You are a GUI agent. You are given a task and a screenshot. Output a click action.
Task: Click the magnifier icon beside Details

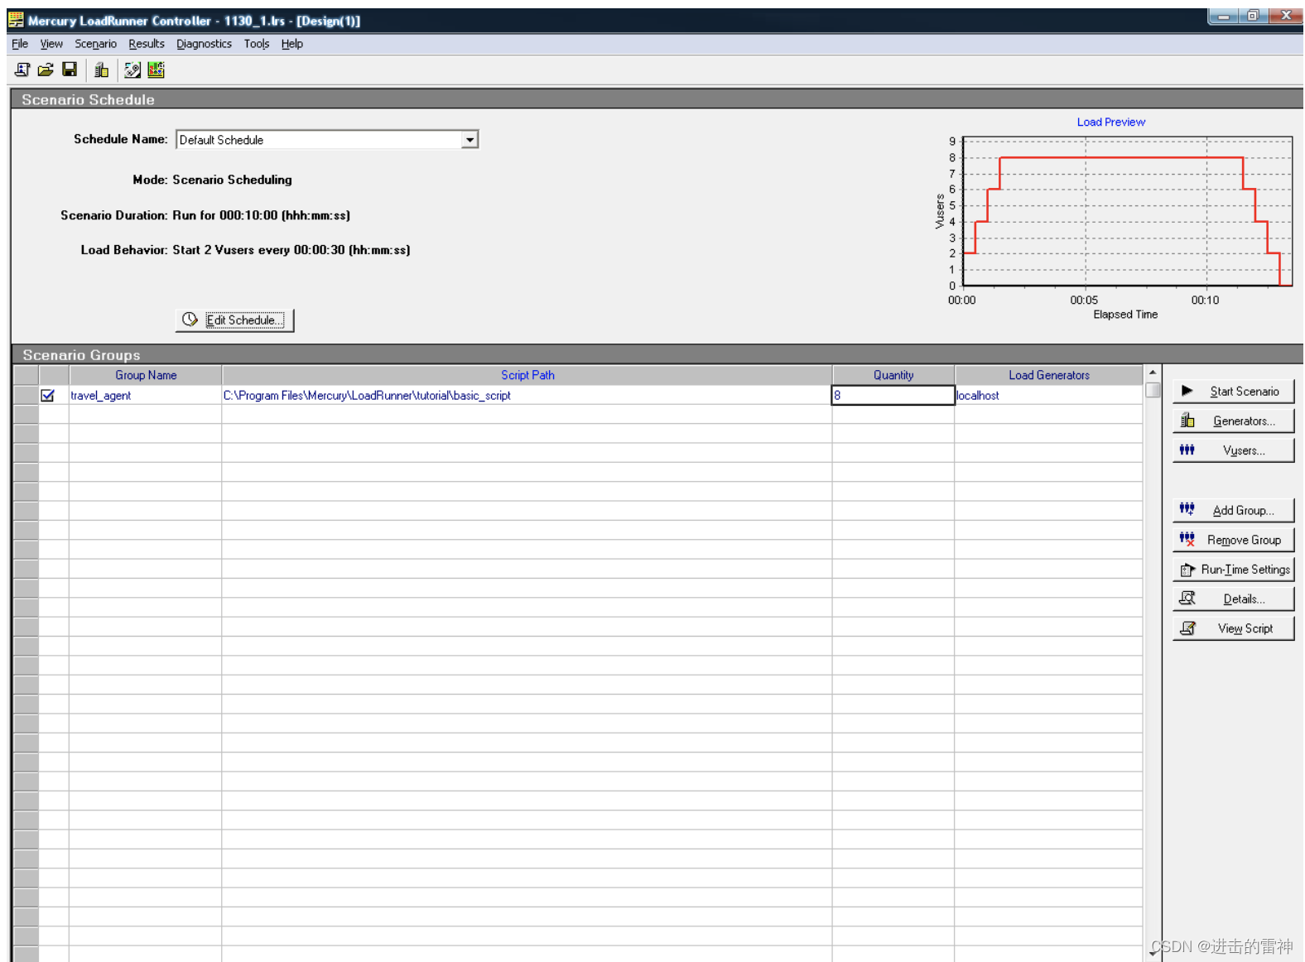click(1187, 598)
